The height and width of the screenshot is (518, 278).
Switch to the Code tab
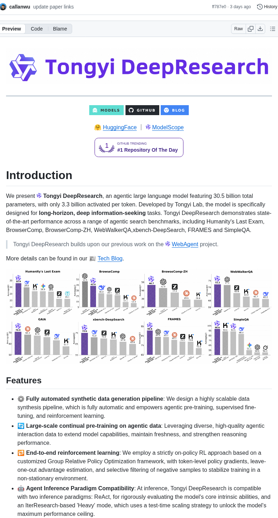37,29
